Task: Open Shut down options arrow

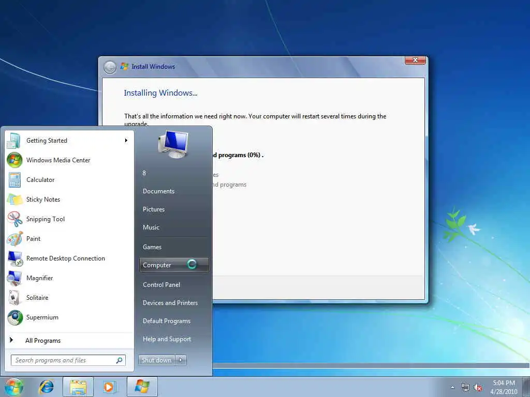Action: point(181,360)
